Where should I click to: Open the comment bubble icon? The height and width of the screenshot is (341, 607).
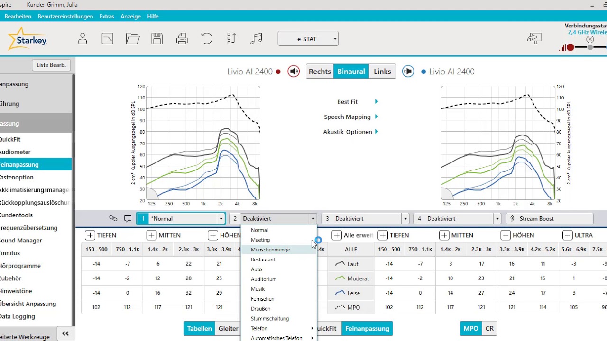[128, 219]
